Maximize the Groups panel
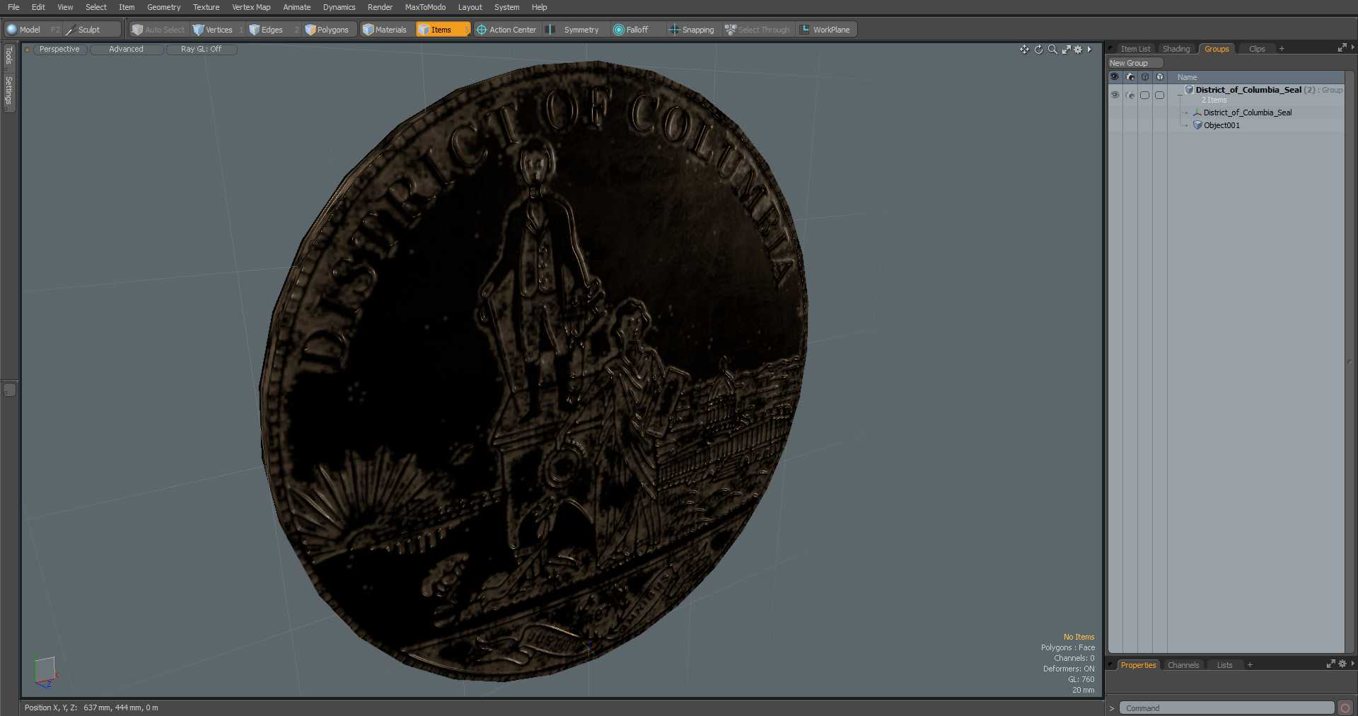The width and height of the screenshot is (1358, 716). point(1342,47)
